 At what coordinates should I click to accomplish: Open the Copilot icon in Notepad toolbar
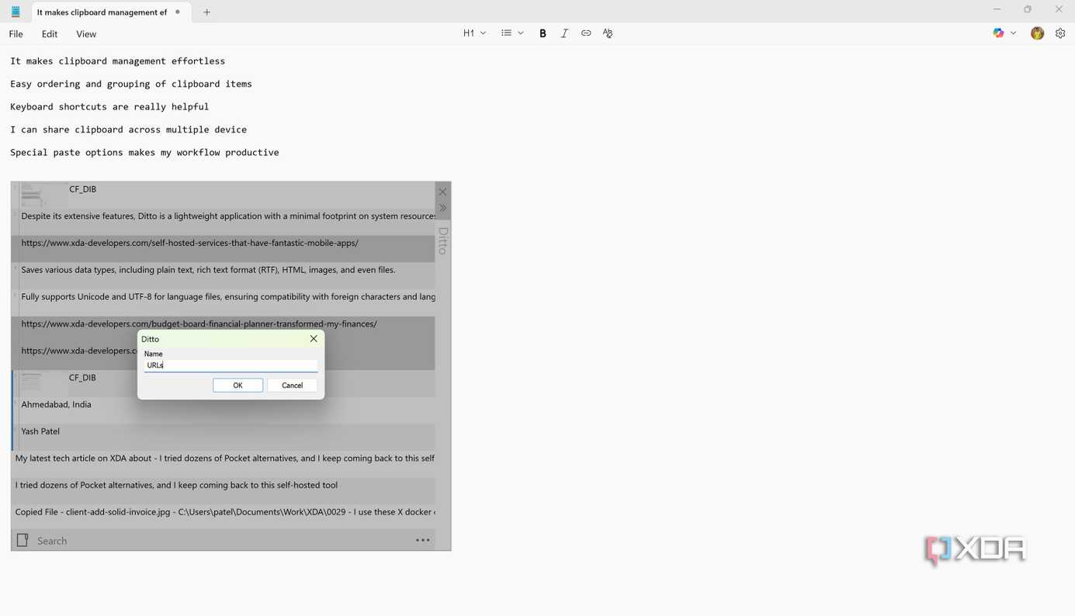point(998,33)
